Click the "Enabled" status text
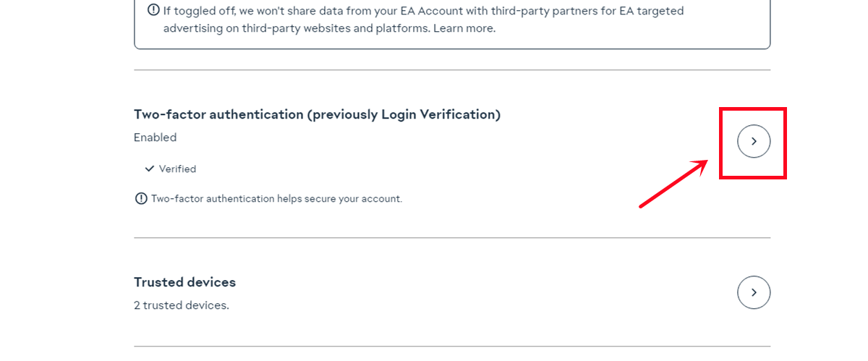The width and height of the screenshot is (868, 361). pos(155,137)
